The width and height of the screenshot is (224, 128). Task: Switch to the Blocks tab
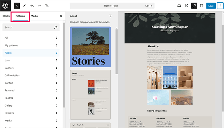[x=6, y=16]
